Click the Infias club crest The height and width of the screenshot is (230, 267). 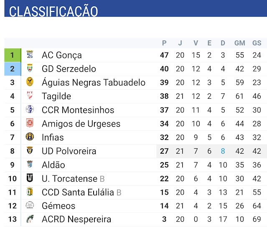[x=30, y=137]
